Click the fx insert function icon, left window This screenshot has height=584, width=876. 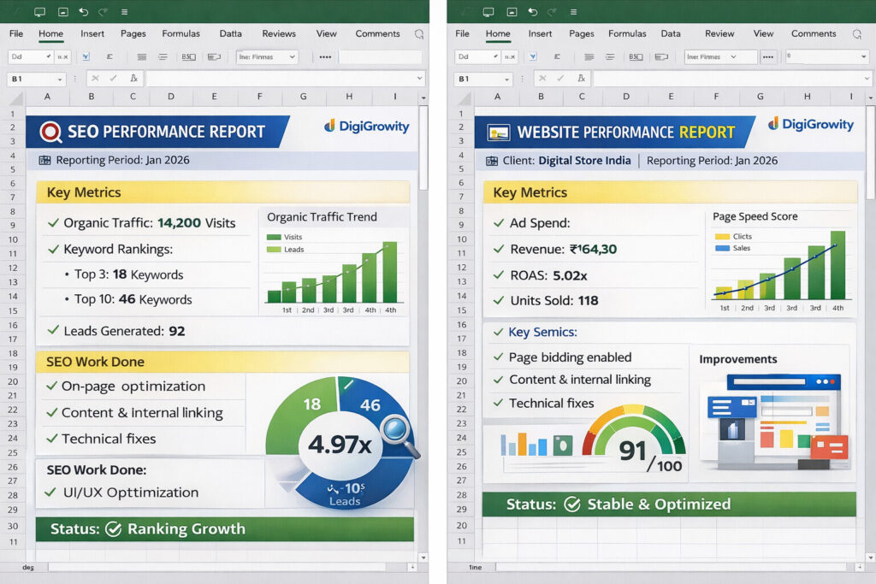pyautogui.click(x=133, y=79)
